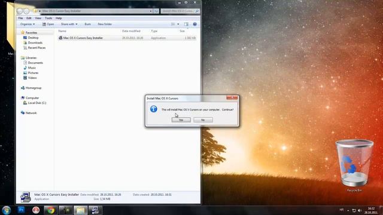
Task: Open the Documents library
Action: [x=35, y=63]
